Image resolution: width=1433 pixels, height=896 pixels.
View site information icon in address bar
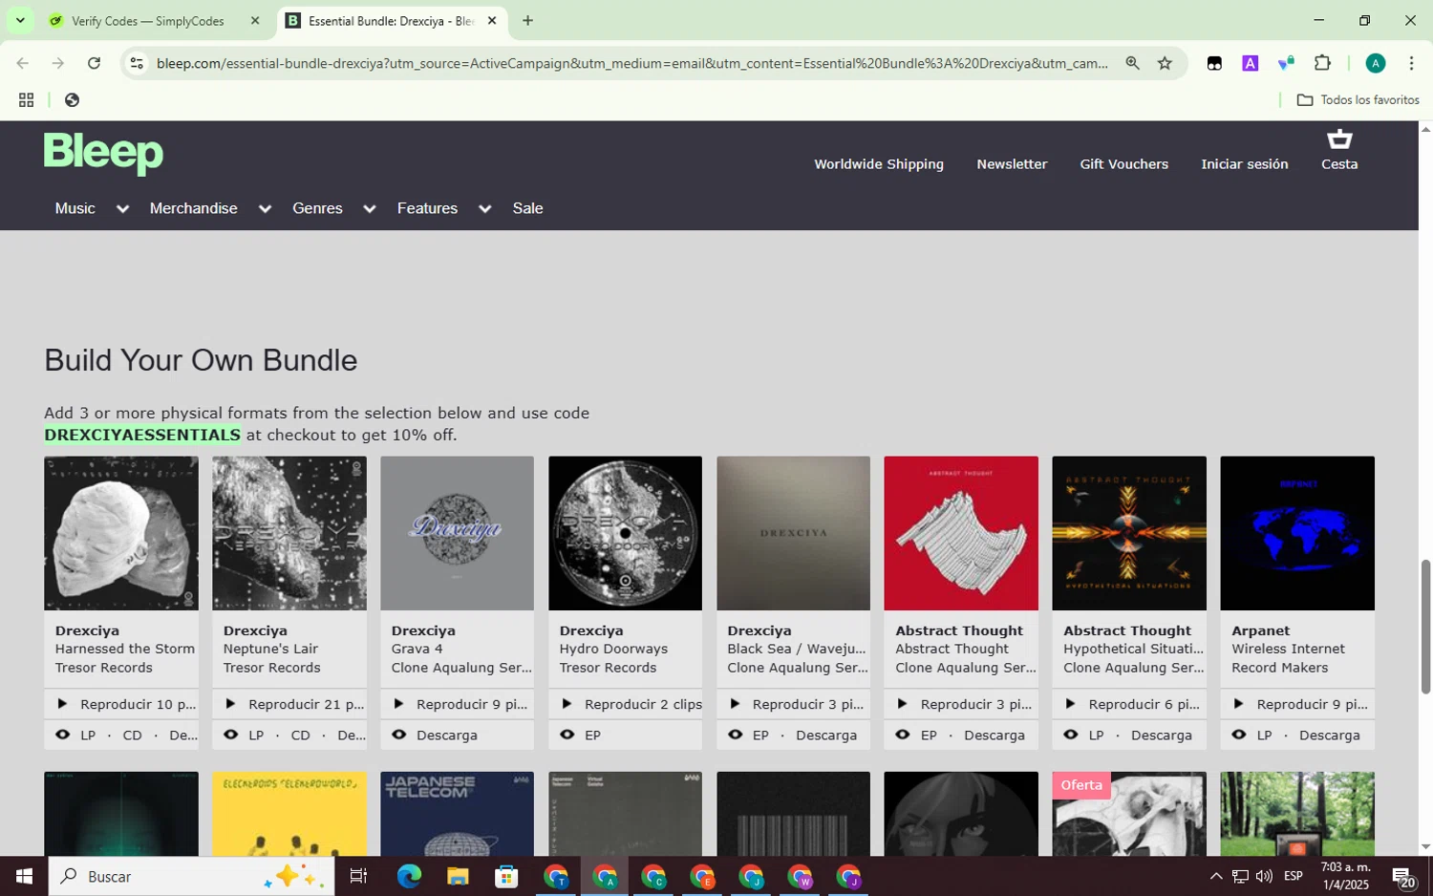coord(137,63)
